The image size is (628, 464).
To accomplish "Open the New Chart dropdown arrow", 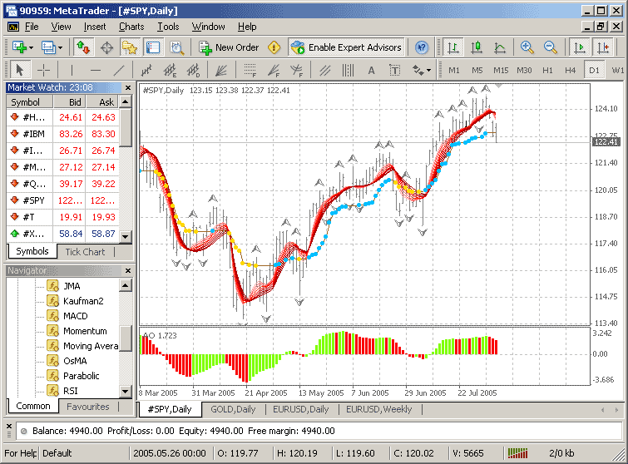I will (x=31, y=48).
